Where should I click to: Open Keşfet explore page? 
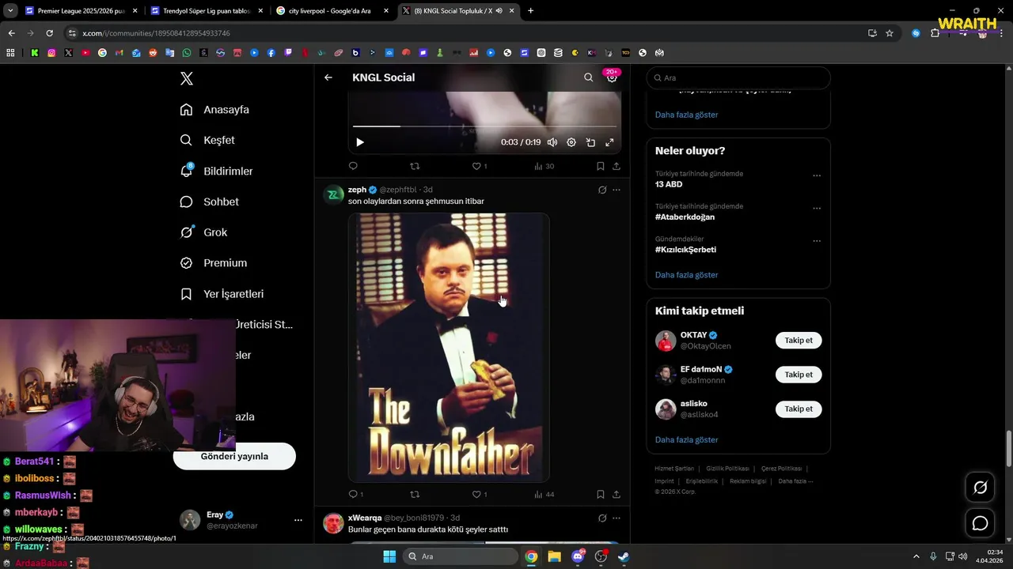pyautogui.click(x=207, y=140)
